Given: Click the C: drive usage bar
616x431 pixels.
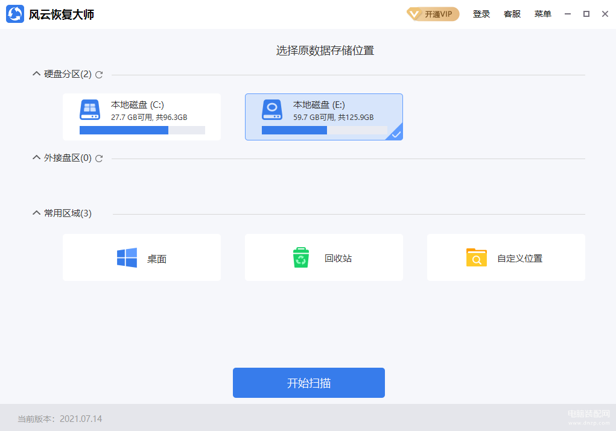Looking at the screenshot, I should click(x=142, y=130).
